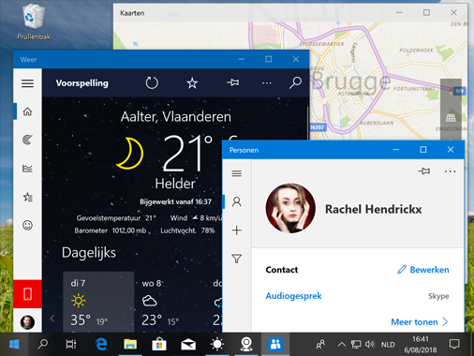
Task: Switch to Personen app on taskbar
Action: pyautogui.click(x=275, y=344)
